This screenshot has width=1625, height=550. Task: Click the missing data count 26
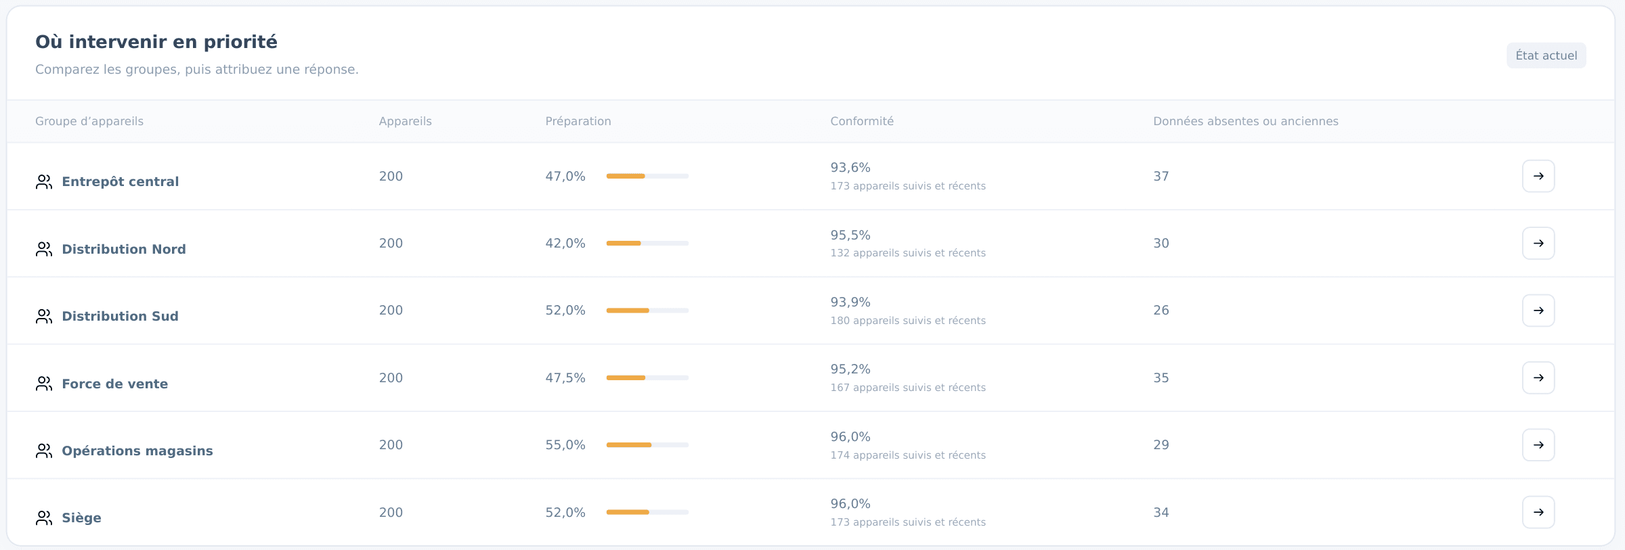(1161, 311)
